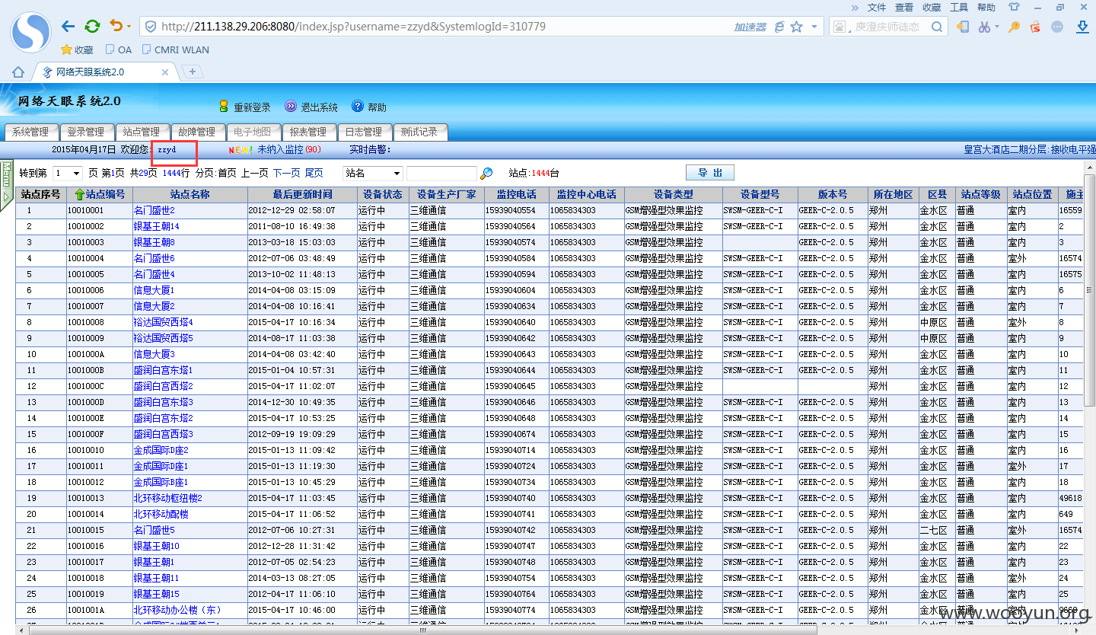
Task: Open the 日志管理 tab
Action: click(x=364, y=132)
